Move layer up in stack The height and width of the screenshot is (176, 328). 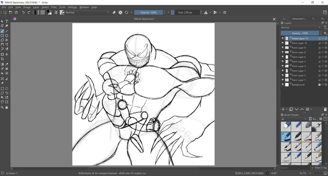tap(302, 109)
